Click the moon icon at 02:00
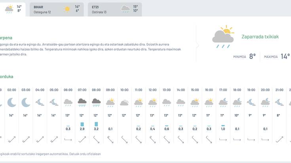 coord(12,102)
